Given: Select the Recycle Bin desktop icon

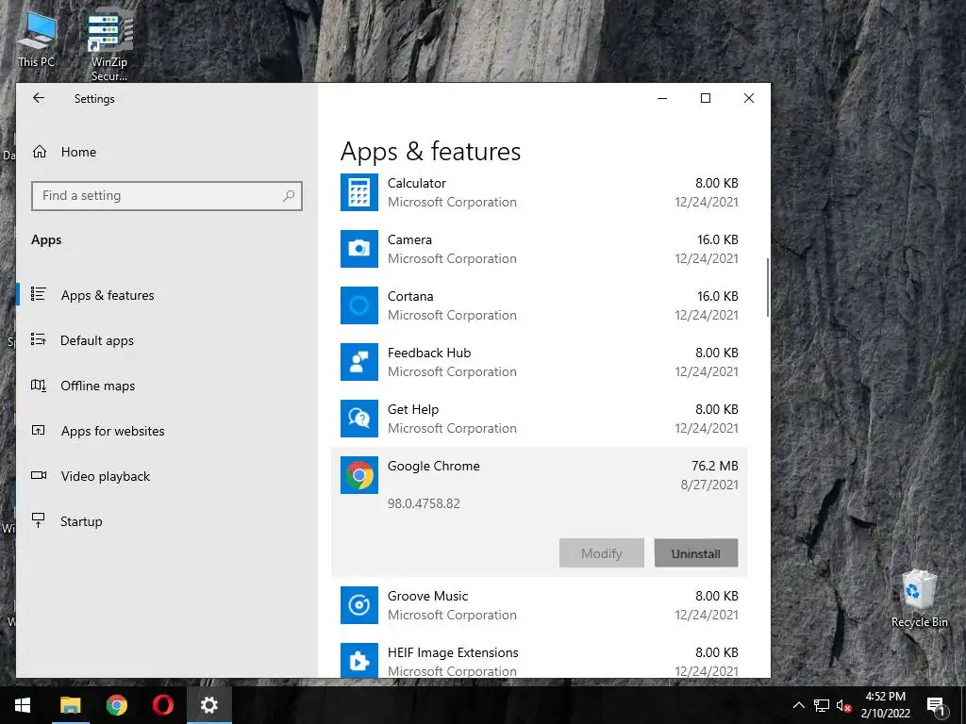Looking at the screenshot, I should click(x=919, y=599).
